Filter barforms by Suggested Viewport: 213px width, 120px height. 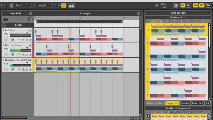click(x=172, y=103)
